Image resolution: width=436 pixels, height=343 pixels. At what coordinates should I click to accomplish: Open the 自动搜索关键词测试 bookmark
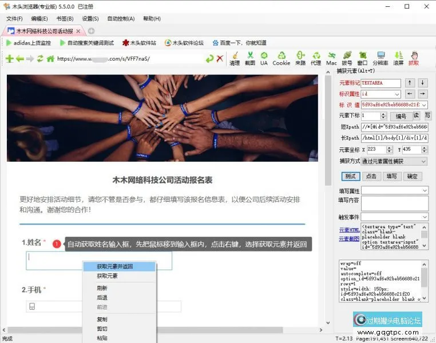87,43
